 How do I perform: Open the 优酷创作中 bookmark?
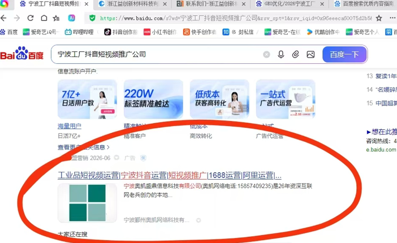(x=323, y=32)
